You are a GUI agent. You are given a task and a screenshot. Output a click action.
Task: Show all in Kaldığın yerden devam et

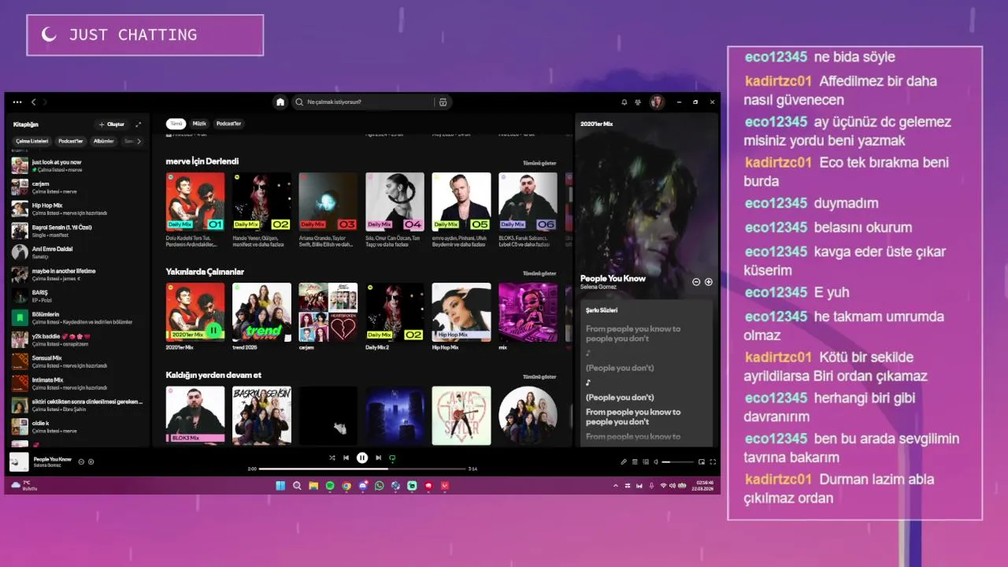click(539, 376)
